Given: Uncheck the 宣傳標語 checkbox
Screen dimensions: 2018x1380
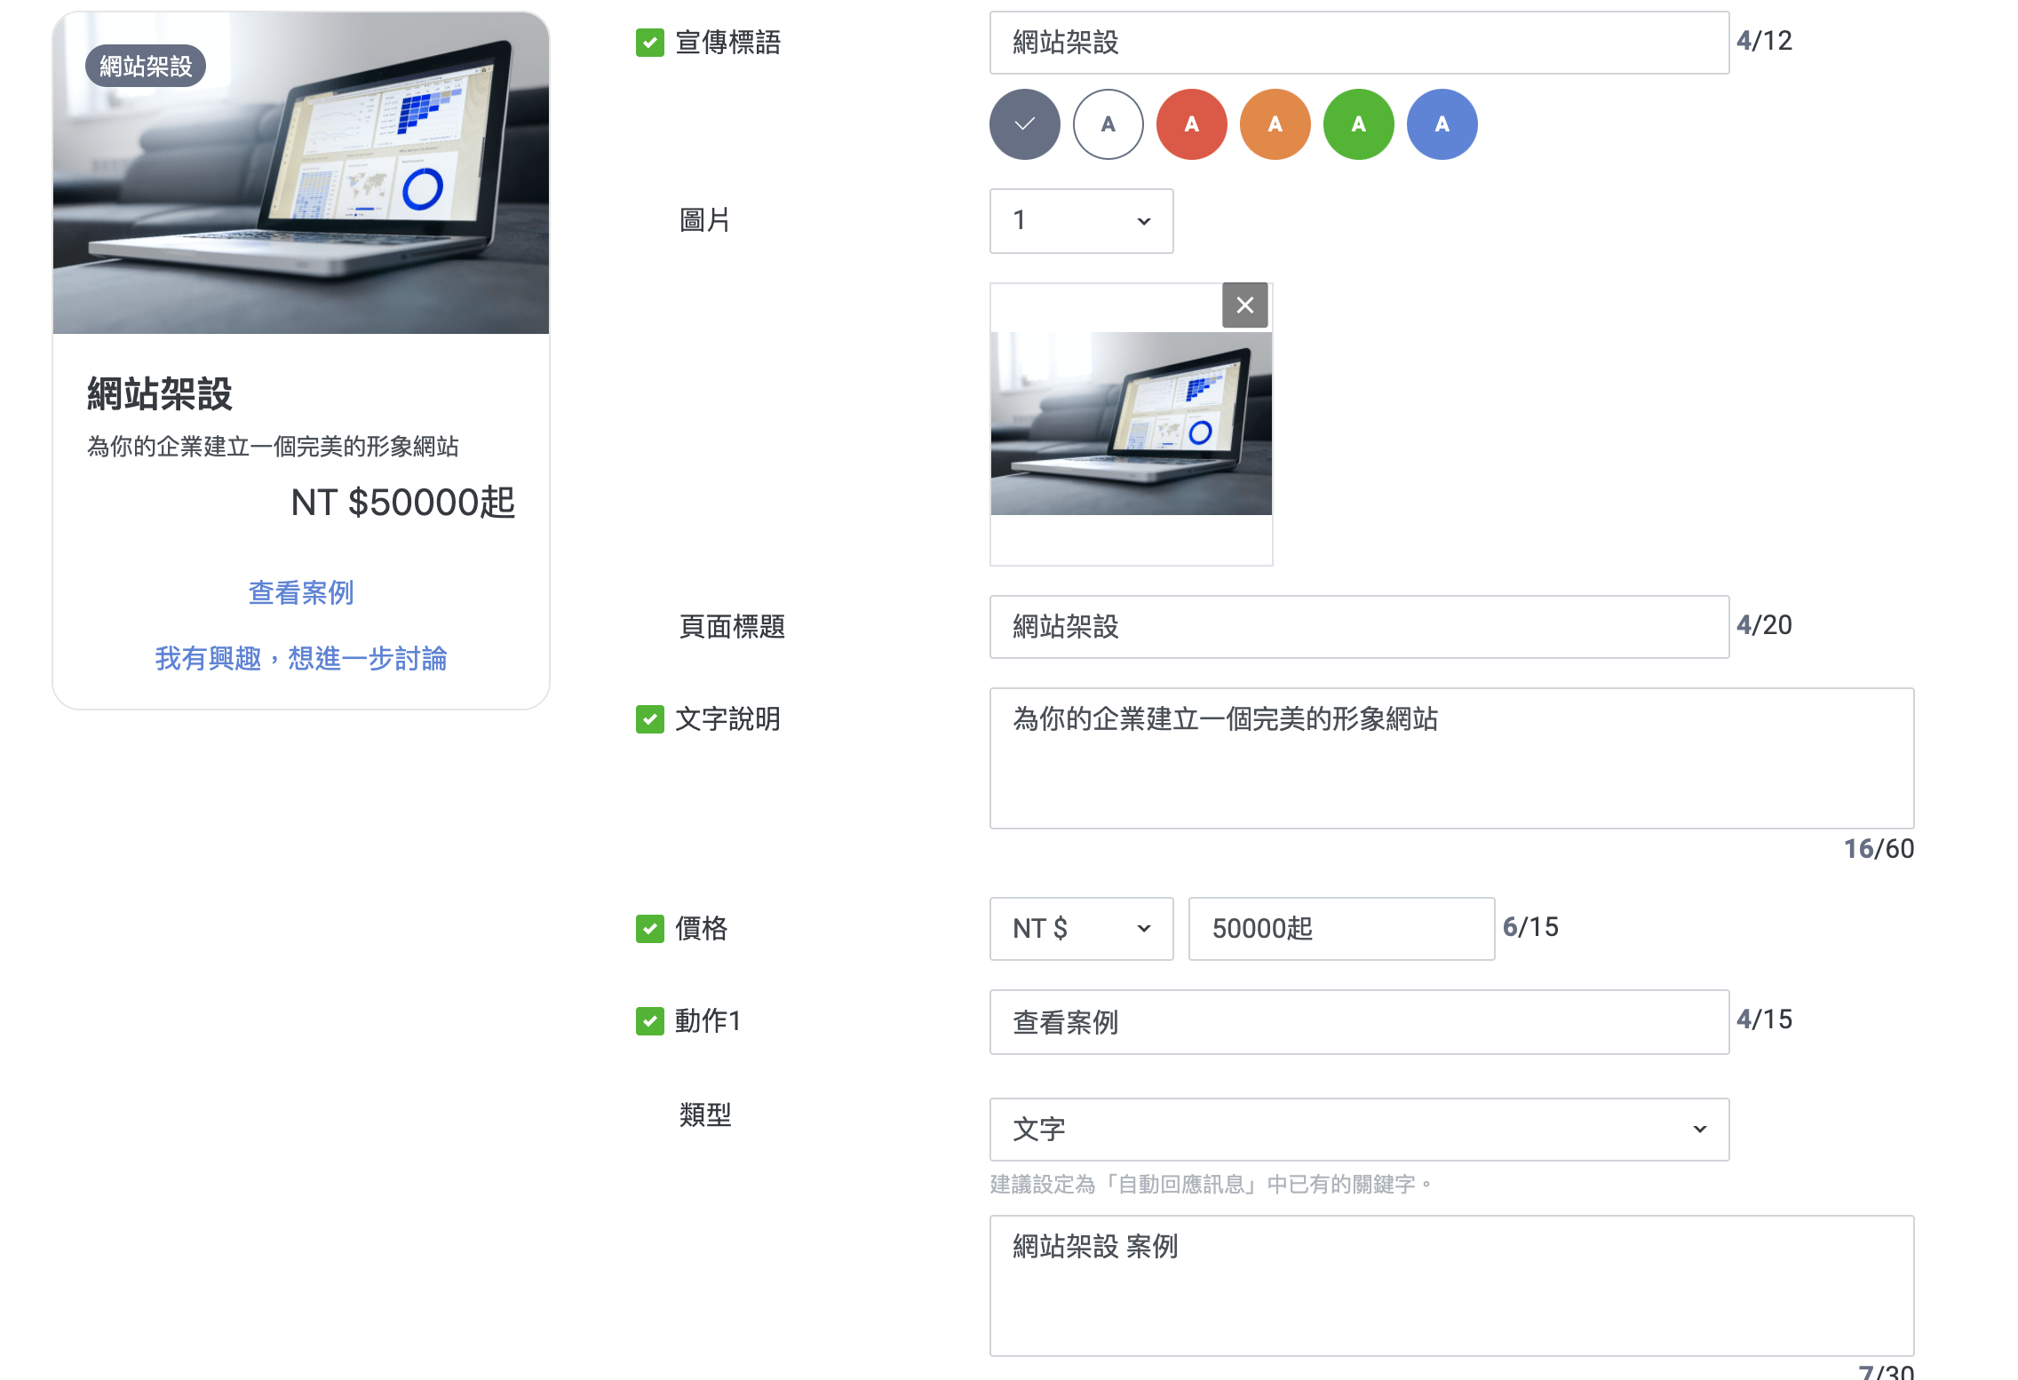Looking at the screenshot, I should click(650, 43).
